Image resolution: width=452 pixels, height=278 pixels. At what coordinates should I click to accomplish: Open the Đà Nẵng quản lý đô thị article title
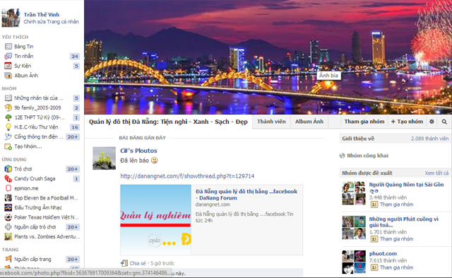click(x=246, y=195)
